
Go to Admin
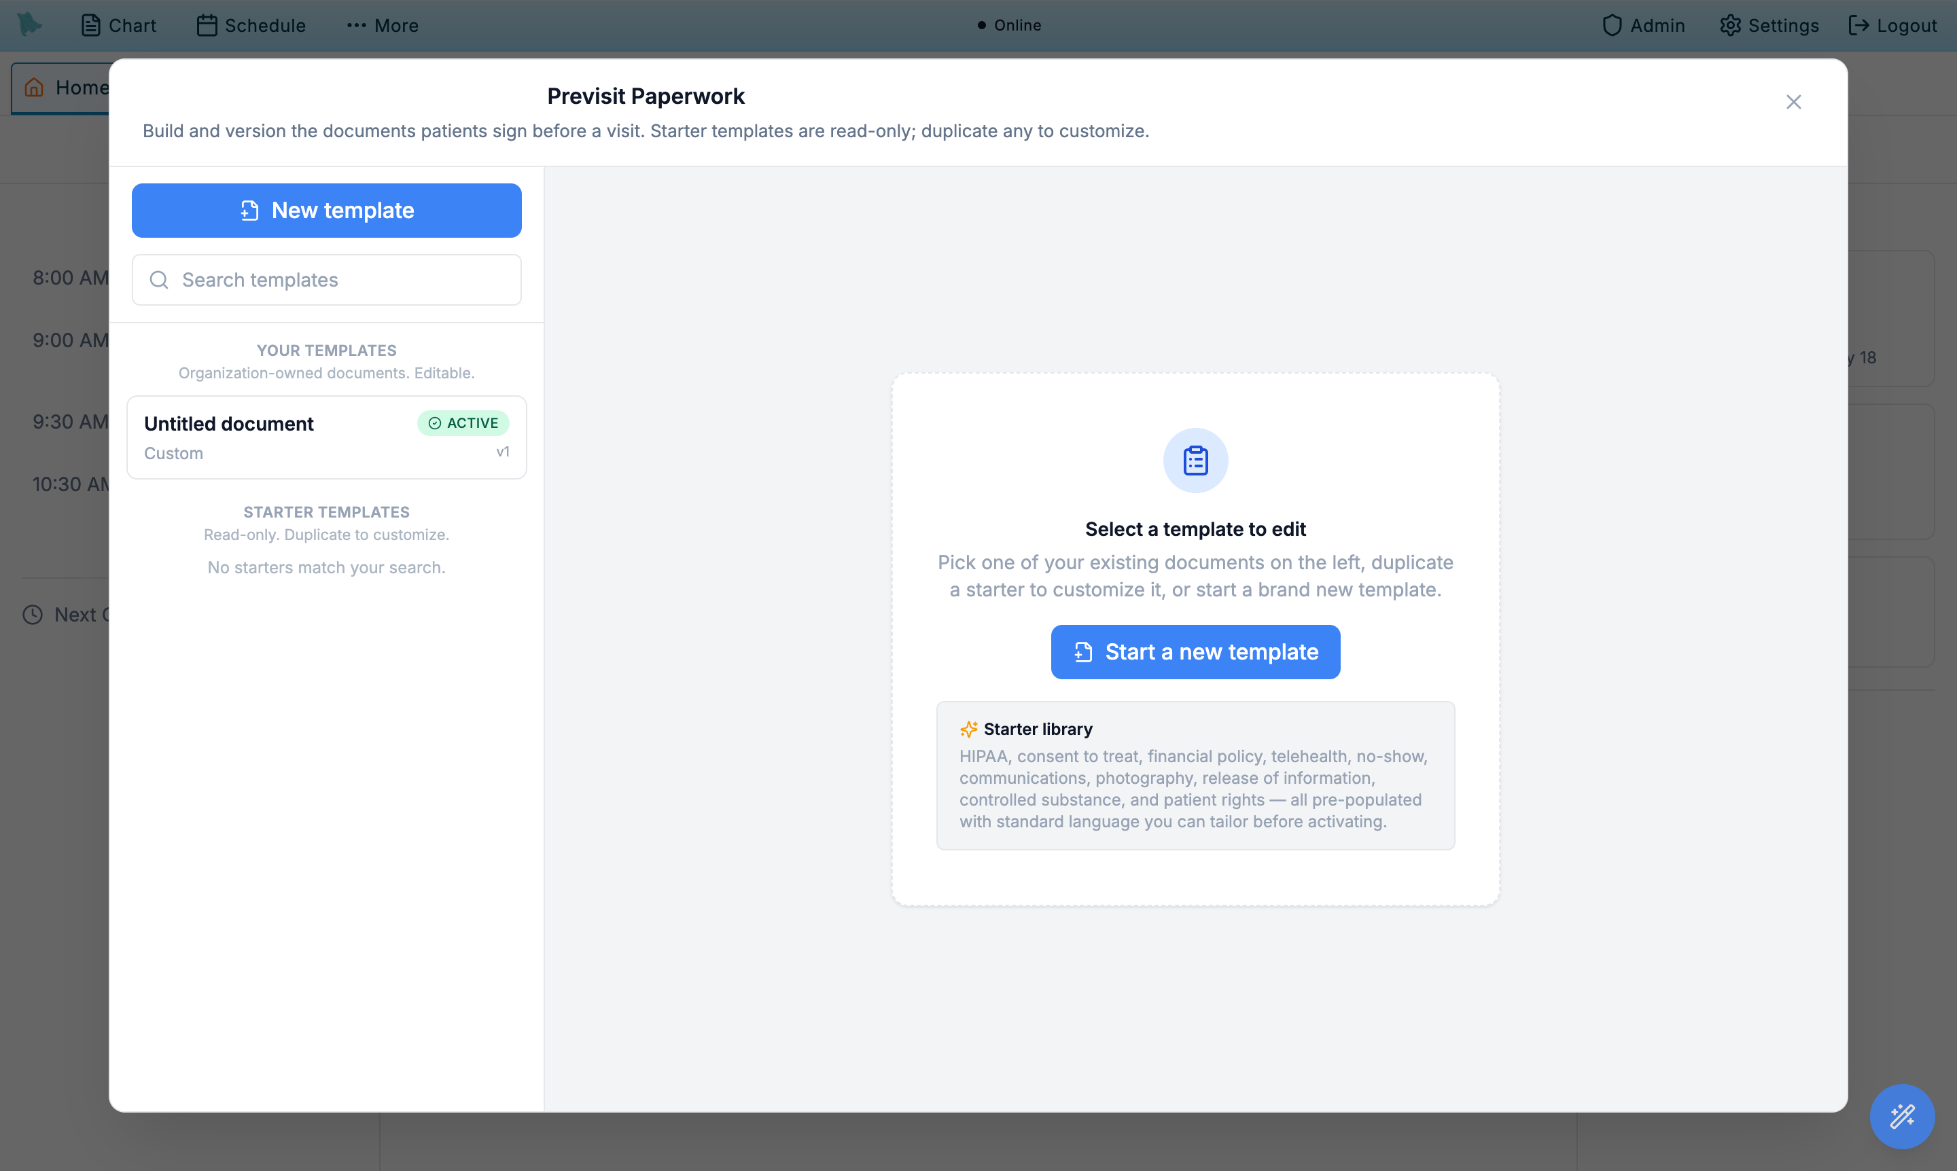pos(1643,25)
